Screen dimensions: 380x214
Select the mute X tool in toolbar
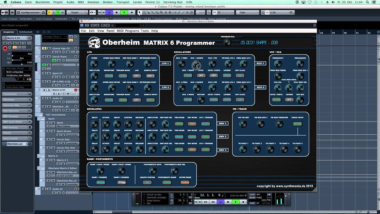pyautogui.click(x=166, y=12)
